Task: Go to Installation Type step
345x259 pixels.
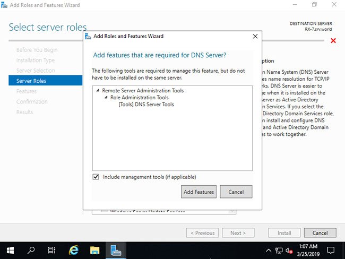Action: 36,60
